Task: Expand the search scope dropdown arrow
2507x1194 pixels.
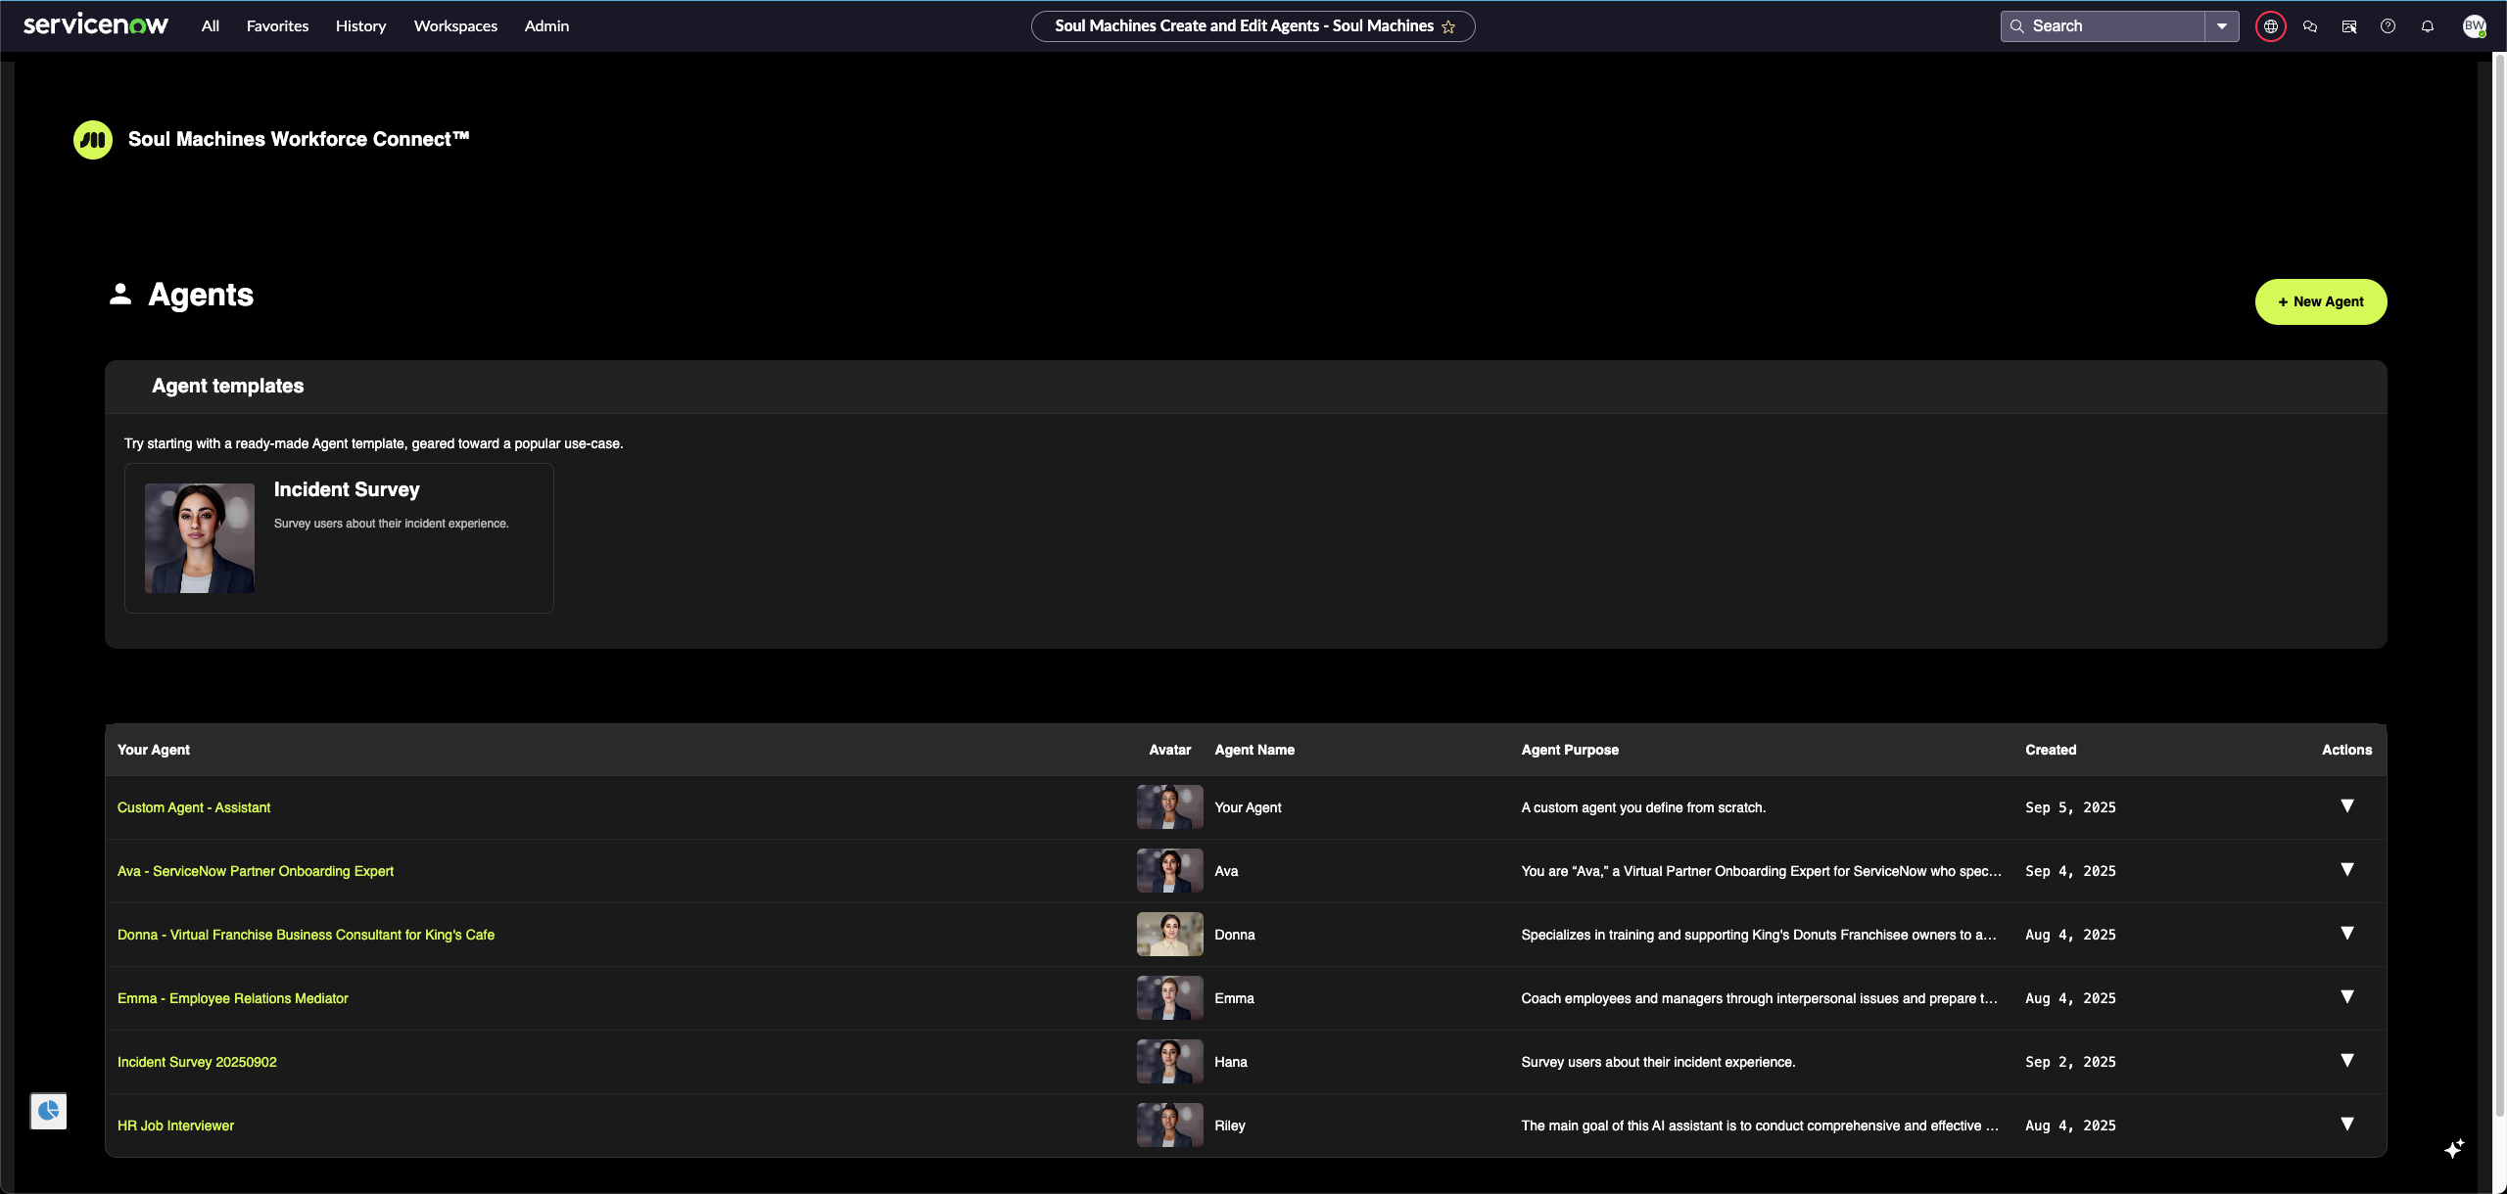Action: (x=2221, y=26)
